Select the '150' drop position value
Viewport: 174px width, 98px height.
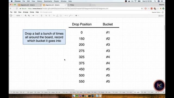click(x=82, y=39)
